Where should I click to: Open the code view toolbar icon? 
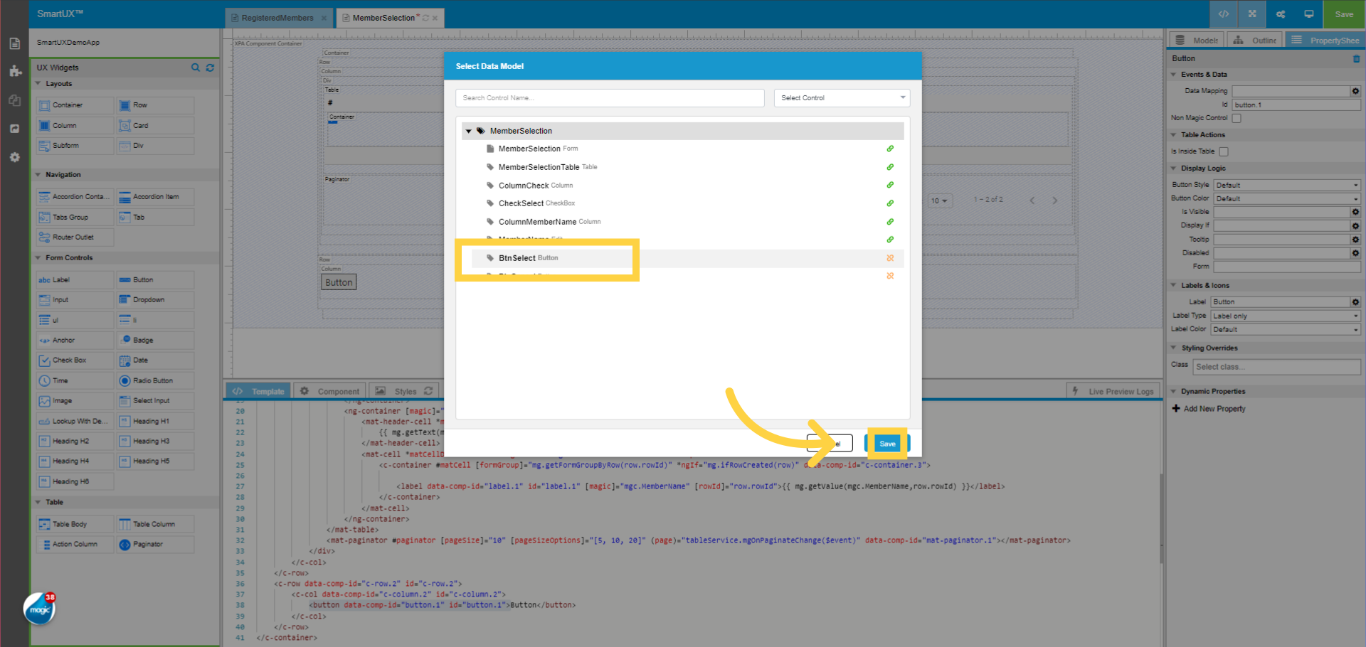(1223, 14)
